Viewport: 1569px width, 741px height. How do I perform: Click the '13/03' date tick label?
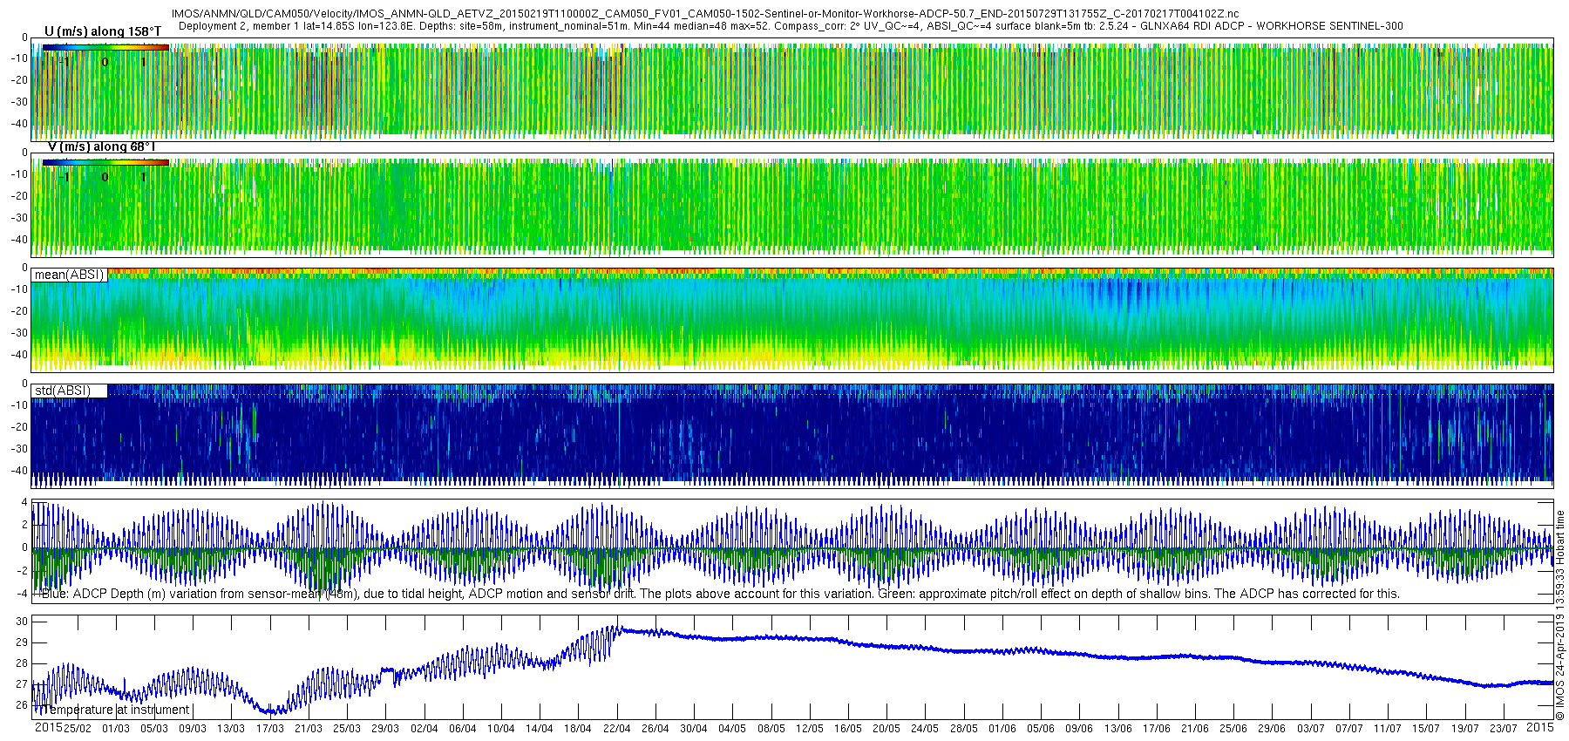(x=231, y=728)
